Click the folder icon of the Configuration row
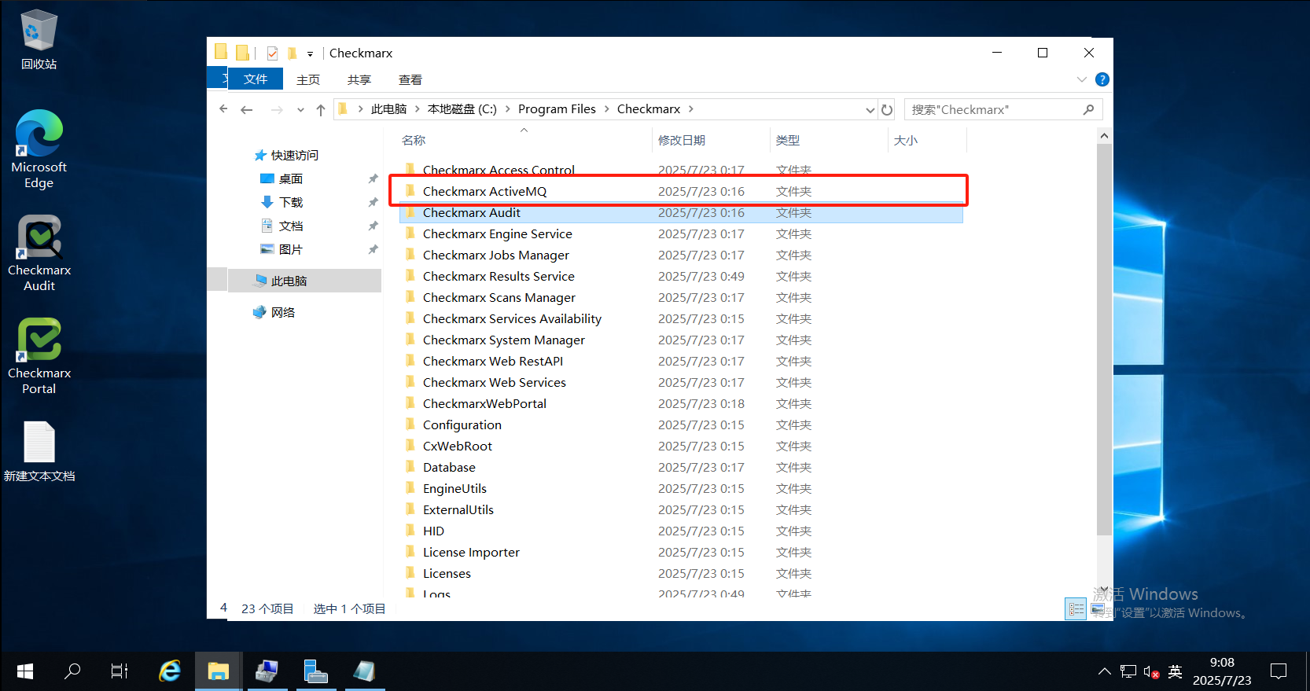 (410, 425)
